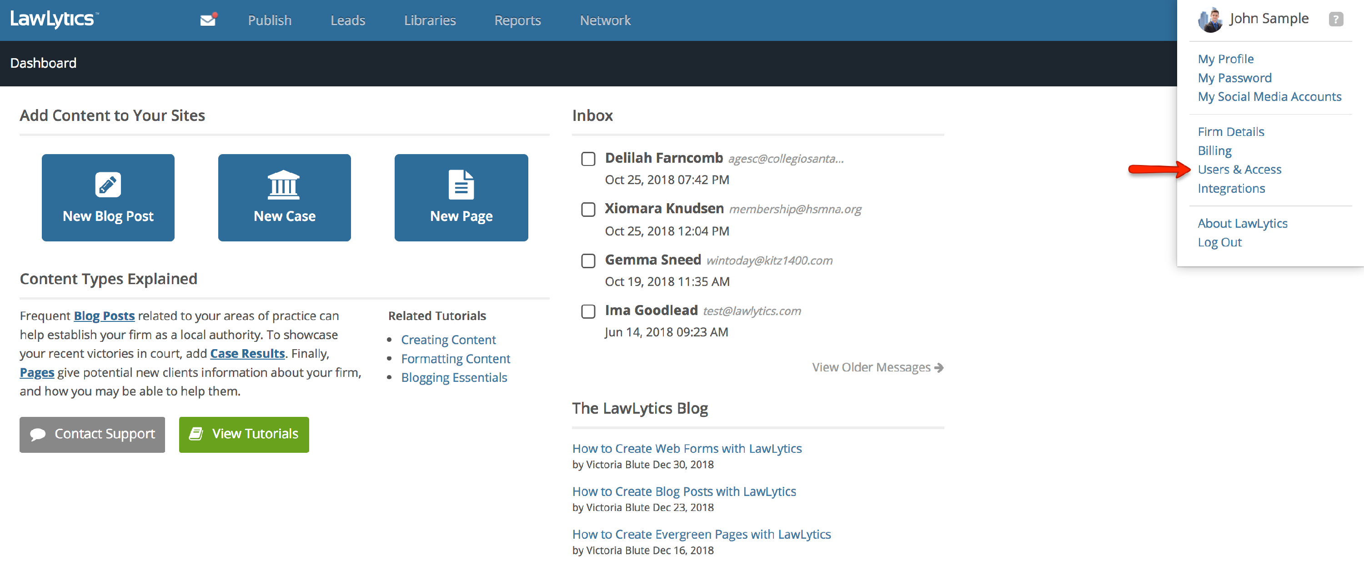Click the Jun 14, 2018 09:23 AM timestamp
Viewport: 1364px width, 566px height.
click(x=666, y=332)
